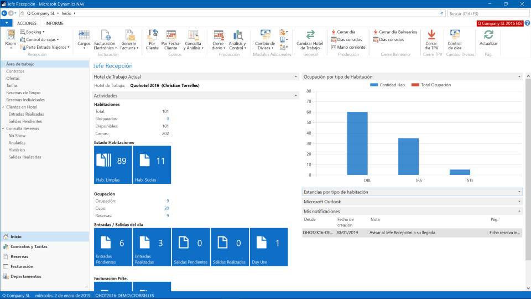This screenshot has width=531, height=299.
Task: Collapse Hotel de Trabajo Actual section
Action: (x=295, y=77)
